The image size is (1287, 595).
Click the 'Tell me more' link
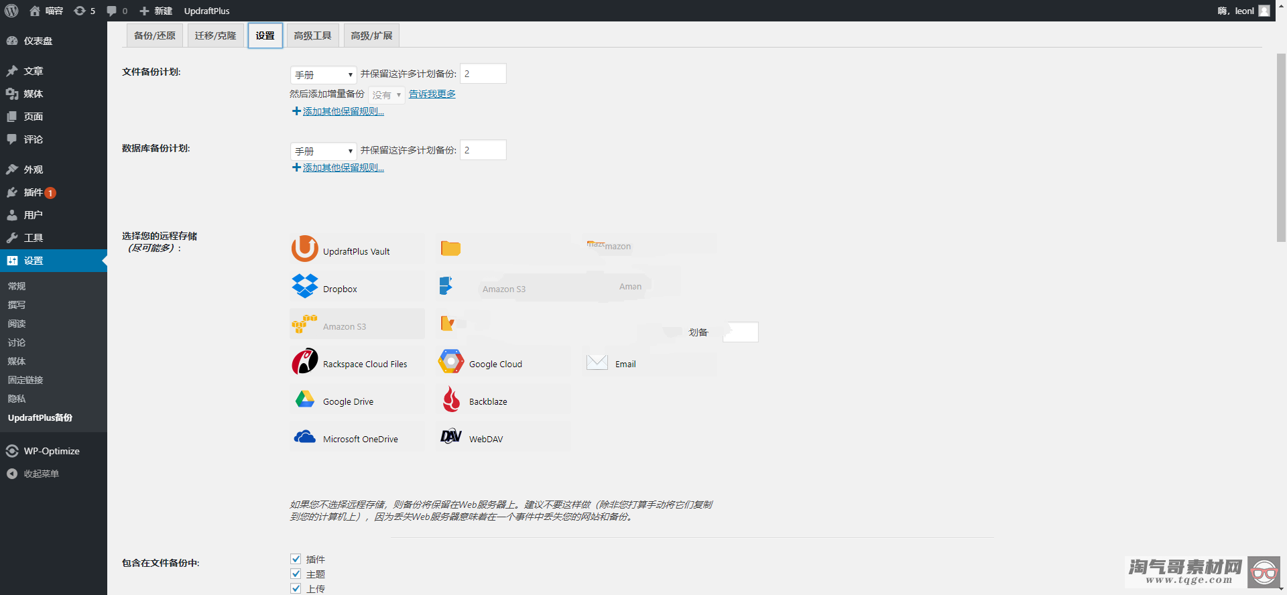[432, 94]
